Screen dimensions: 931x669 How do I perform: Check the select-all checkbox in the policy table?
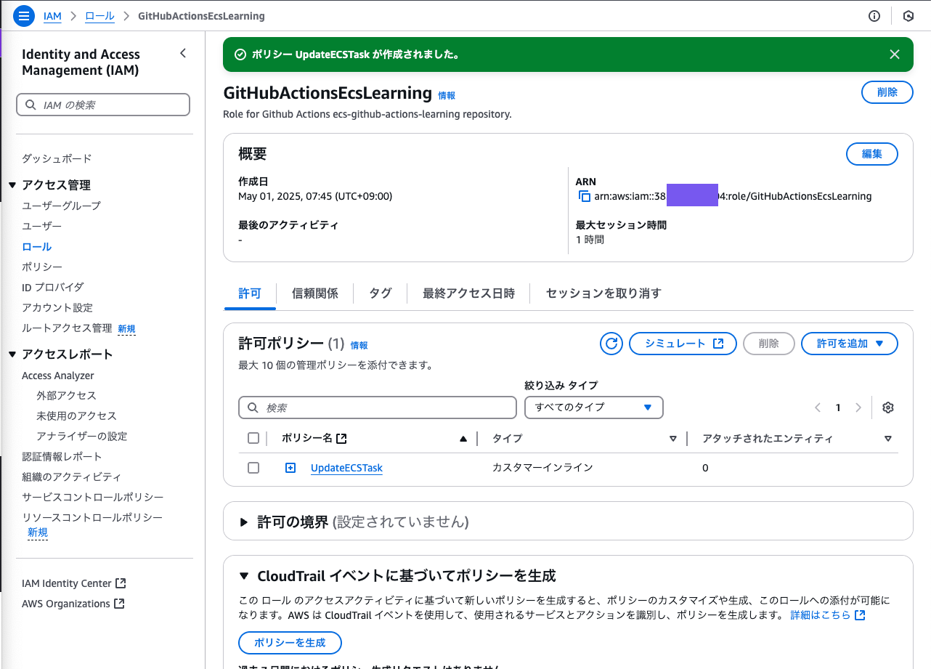(x=253, y=438)
